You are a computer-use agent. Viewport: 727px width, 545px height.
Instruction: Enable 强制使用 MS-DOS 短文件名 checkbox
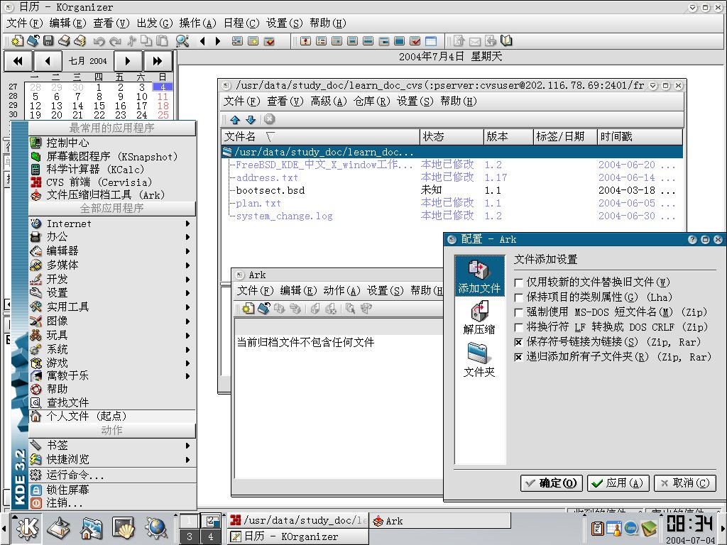(519, 312)
